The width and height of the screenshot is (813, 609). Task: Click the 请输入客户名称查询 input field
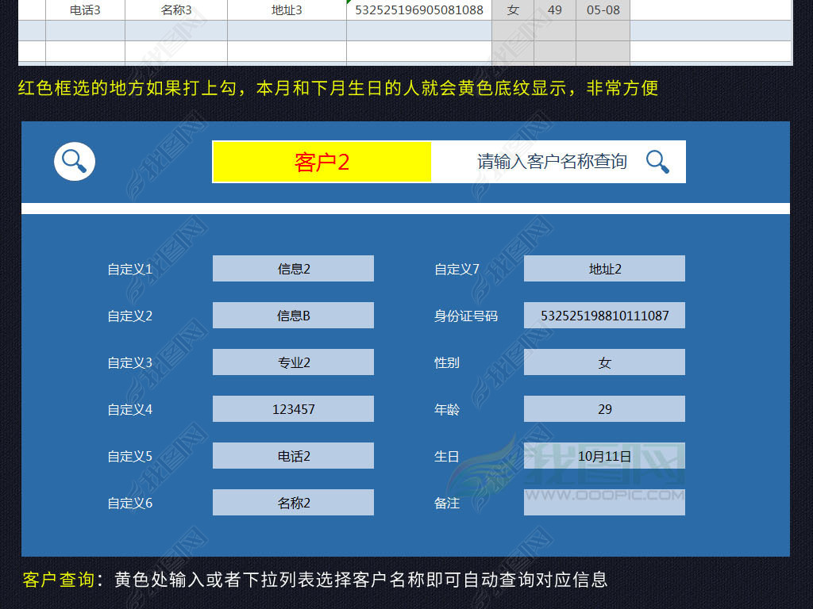tap(556, 161)
